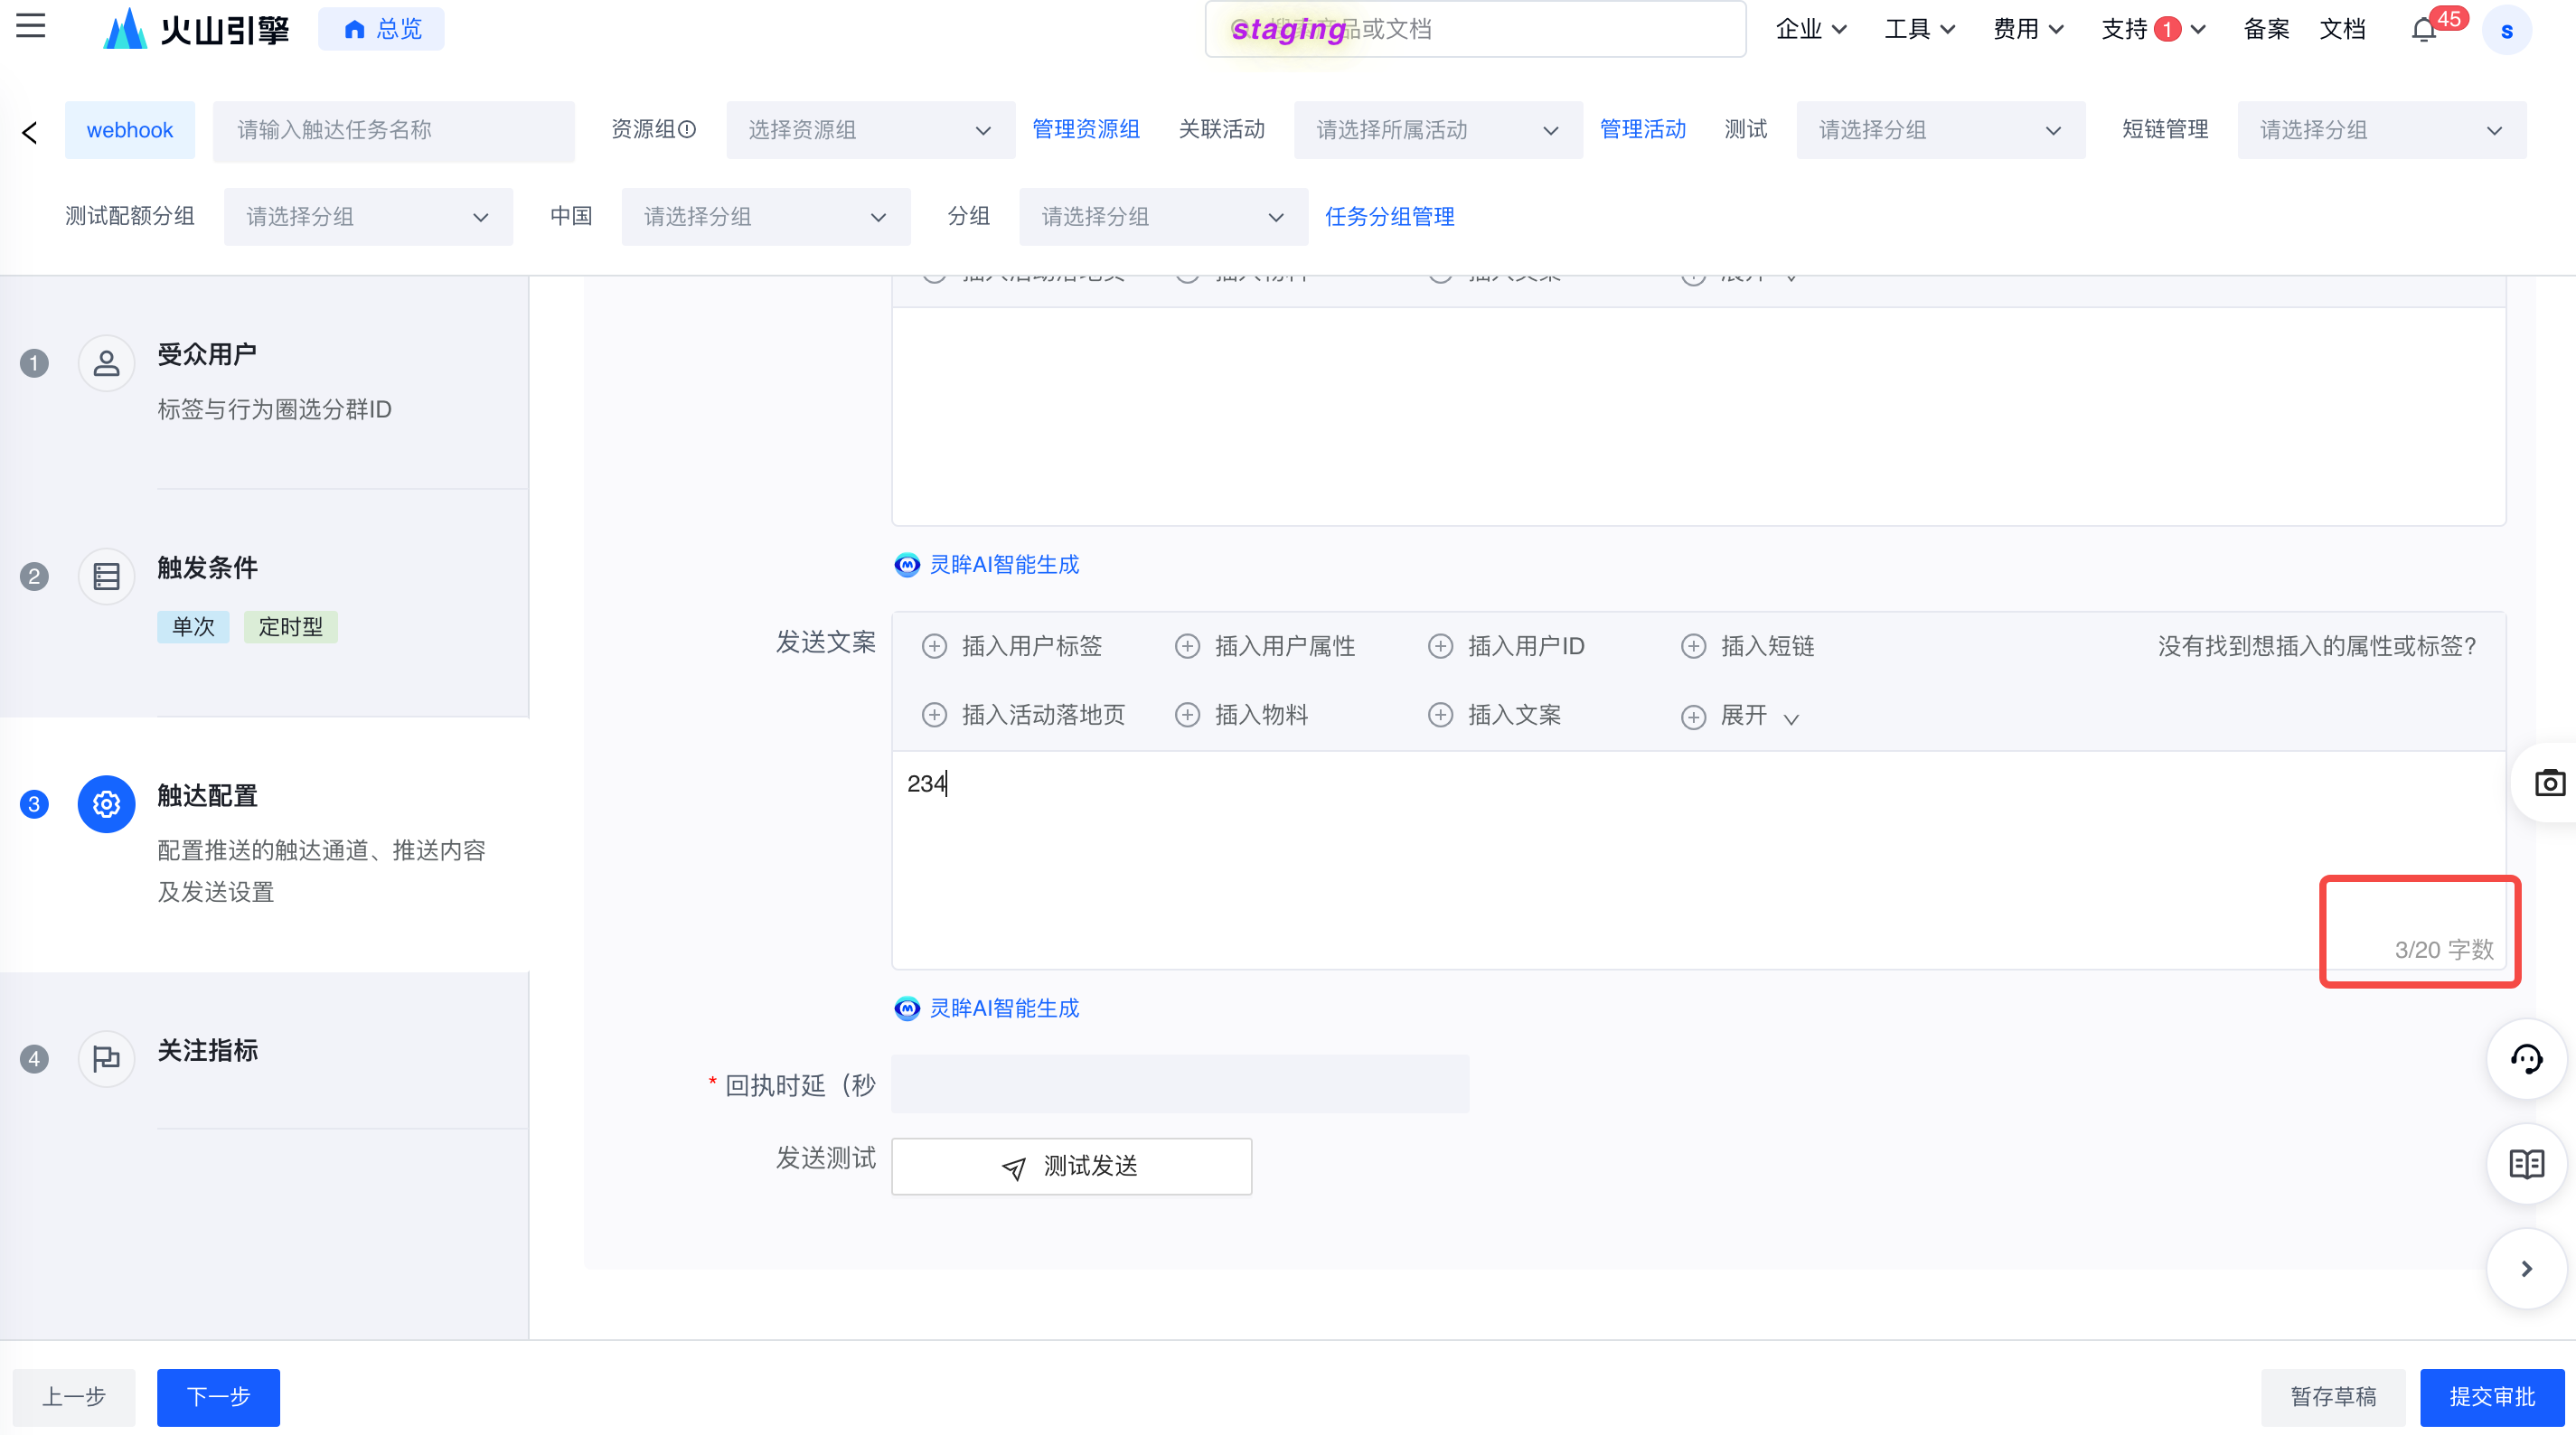This screenshot has width=2576, height=1435.
Task: Click plus icon for 插入用户标签
Action: (x=934, y=647)
